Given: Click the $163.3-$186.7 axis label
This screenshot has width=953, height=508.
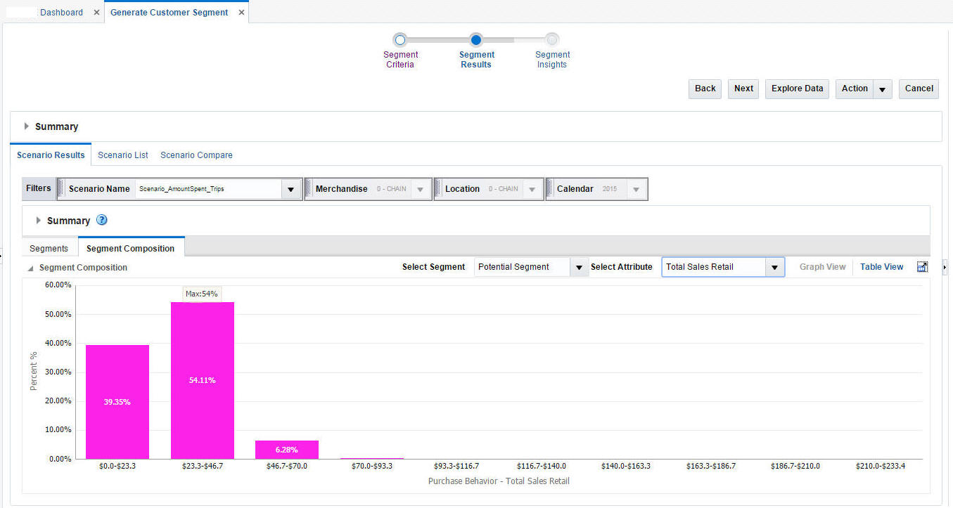Looking at the screenshot, I should click(x=711, y=466).
